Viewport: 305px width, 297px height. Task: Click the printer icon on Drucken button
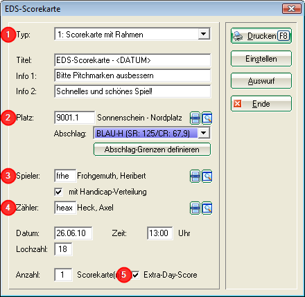238,36
